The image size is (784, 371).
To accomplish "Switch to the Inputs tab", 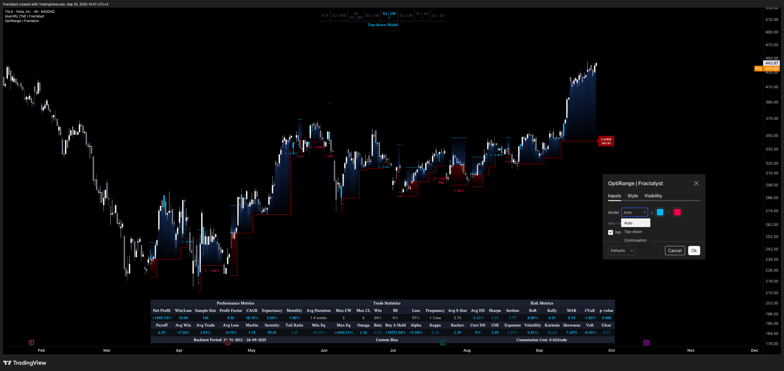I will 614,196.
